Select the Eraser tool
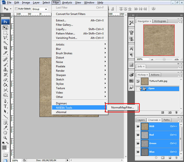Screen dimensions: 184x162 tap(5, 79)
